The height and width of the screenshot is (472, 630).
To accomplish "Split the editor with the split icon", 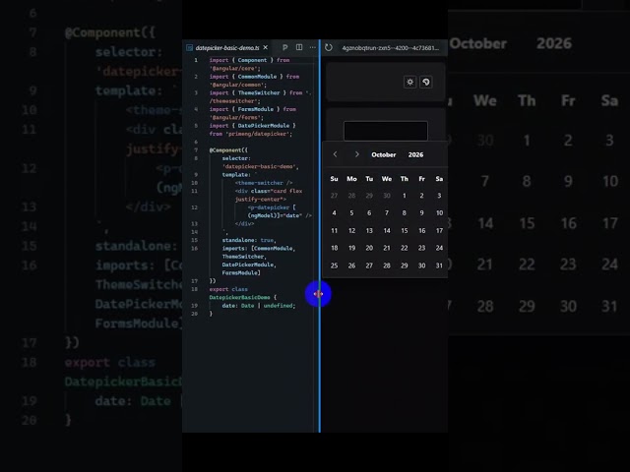I will (299, 47).
